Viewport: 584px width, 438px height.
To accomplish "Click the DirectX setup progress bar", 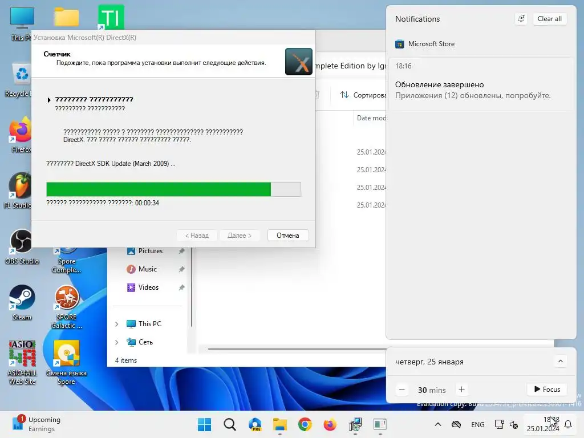I will coord(173,189).
